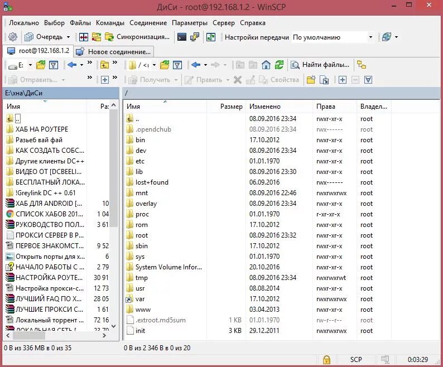Open the Локально menu
This screenshot has height=367, width=443.
(24, 23)
